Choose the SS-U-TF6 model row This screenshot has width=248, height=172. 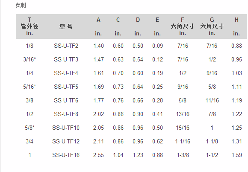(x=66, y=100)
